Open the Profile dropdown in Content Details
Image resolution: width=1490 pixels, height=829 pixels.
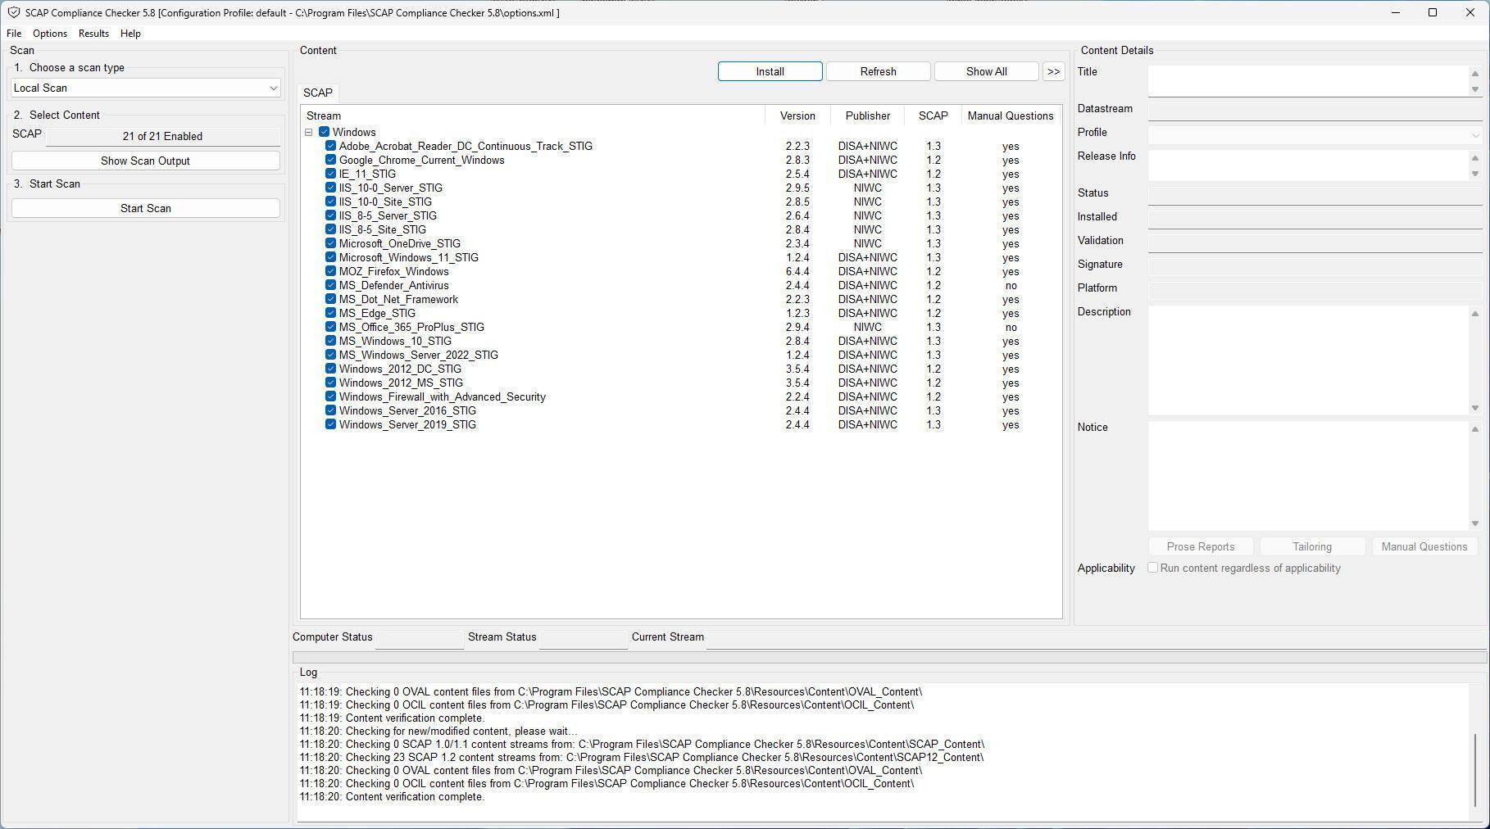coord(1314,134)
